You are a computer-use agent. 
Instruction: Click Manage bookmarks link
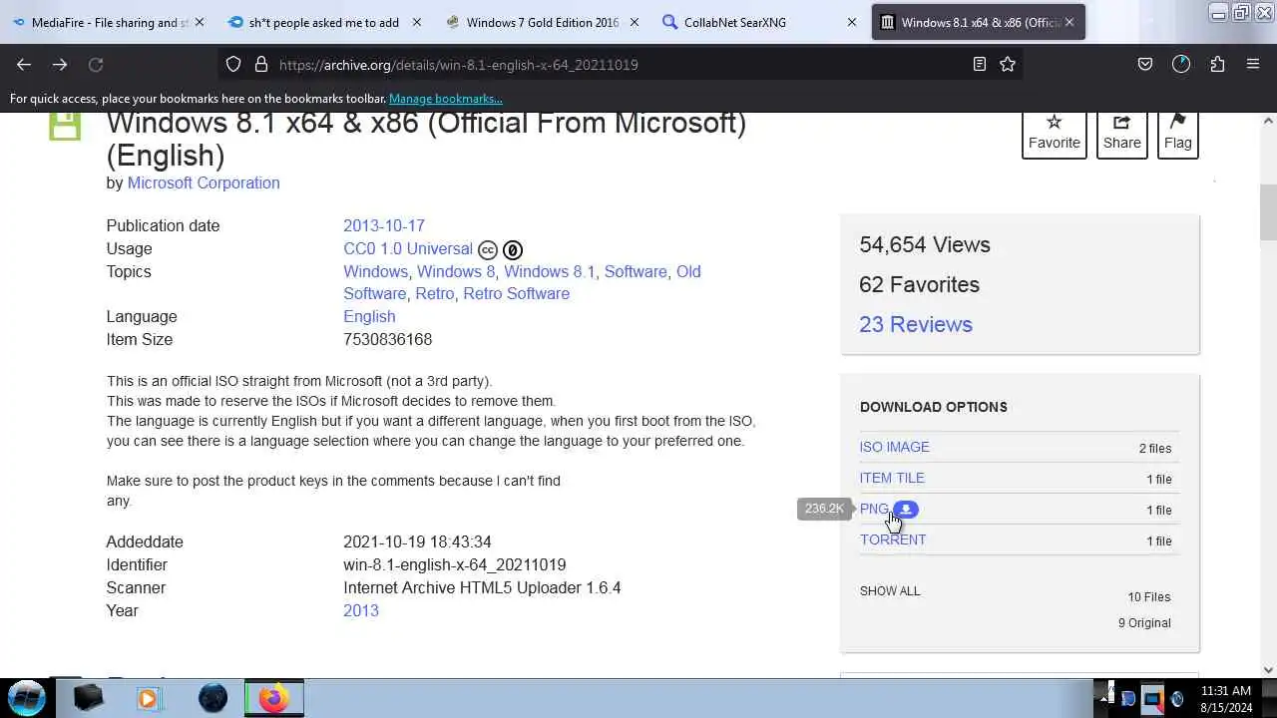[x=445, y=99]
